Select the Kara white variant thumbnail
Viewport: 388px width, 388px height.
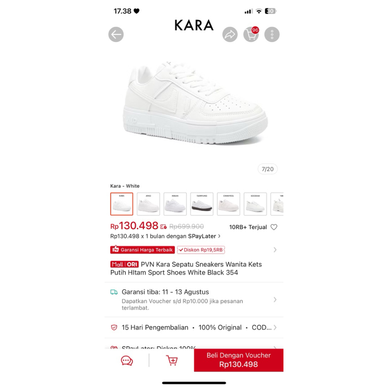(x=122, y=204)
